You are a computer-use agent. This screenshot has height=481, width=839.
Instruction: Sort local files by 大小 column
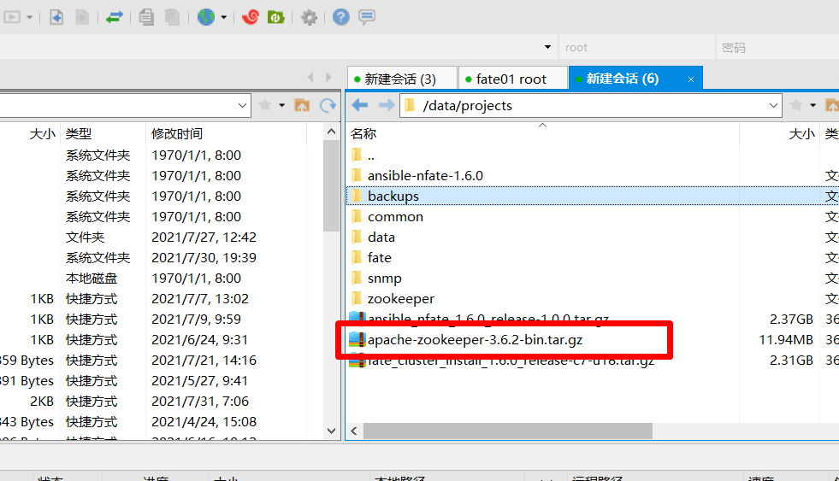(42, 133)
